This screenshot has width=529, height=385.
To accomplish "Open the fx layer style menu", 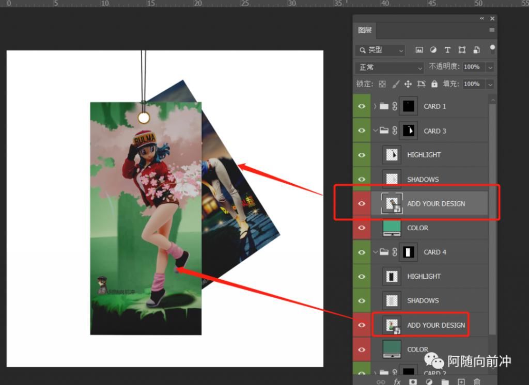I will click(397, 381).
